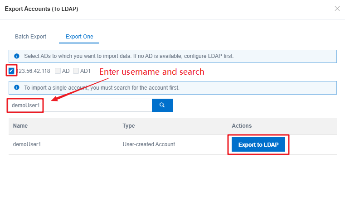Click info icon beside single account message
This screenshot has height=201, width=345.
[x=17, y=87]
